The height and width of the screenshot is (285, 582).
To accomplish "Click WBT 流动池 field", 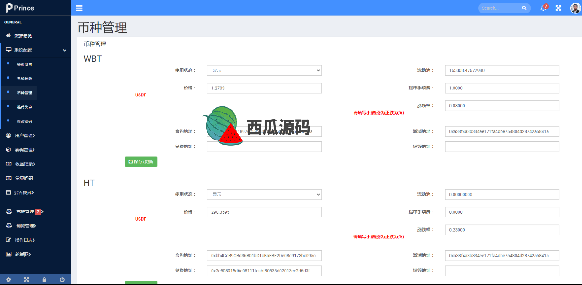I will (502, 70).
